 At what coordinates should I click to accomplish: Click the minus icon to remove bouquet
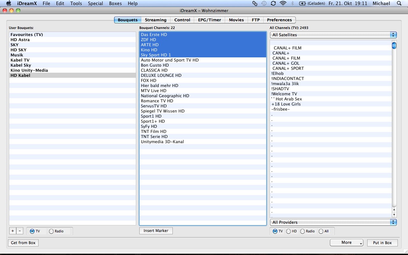tap(19, 231)
